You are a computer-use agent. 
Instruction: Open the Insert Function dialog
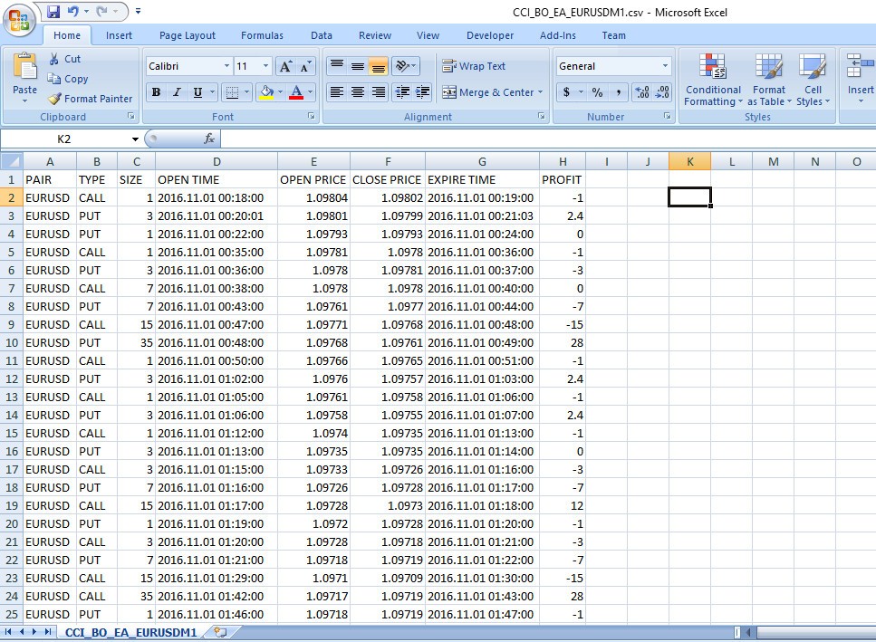(x=209, y=139)
